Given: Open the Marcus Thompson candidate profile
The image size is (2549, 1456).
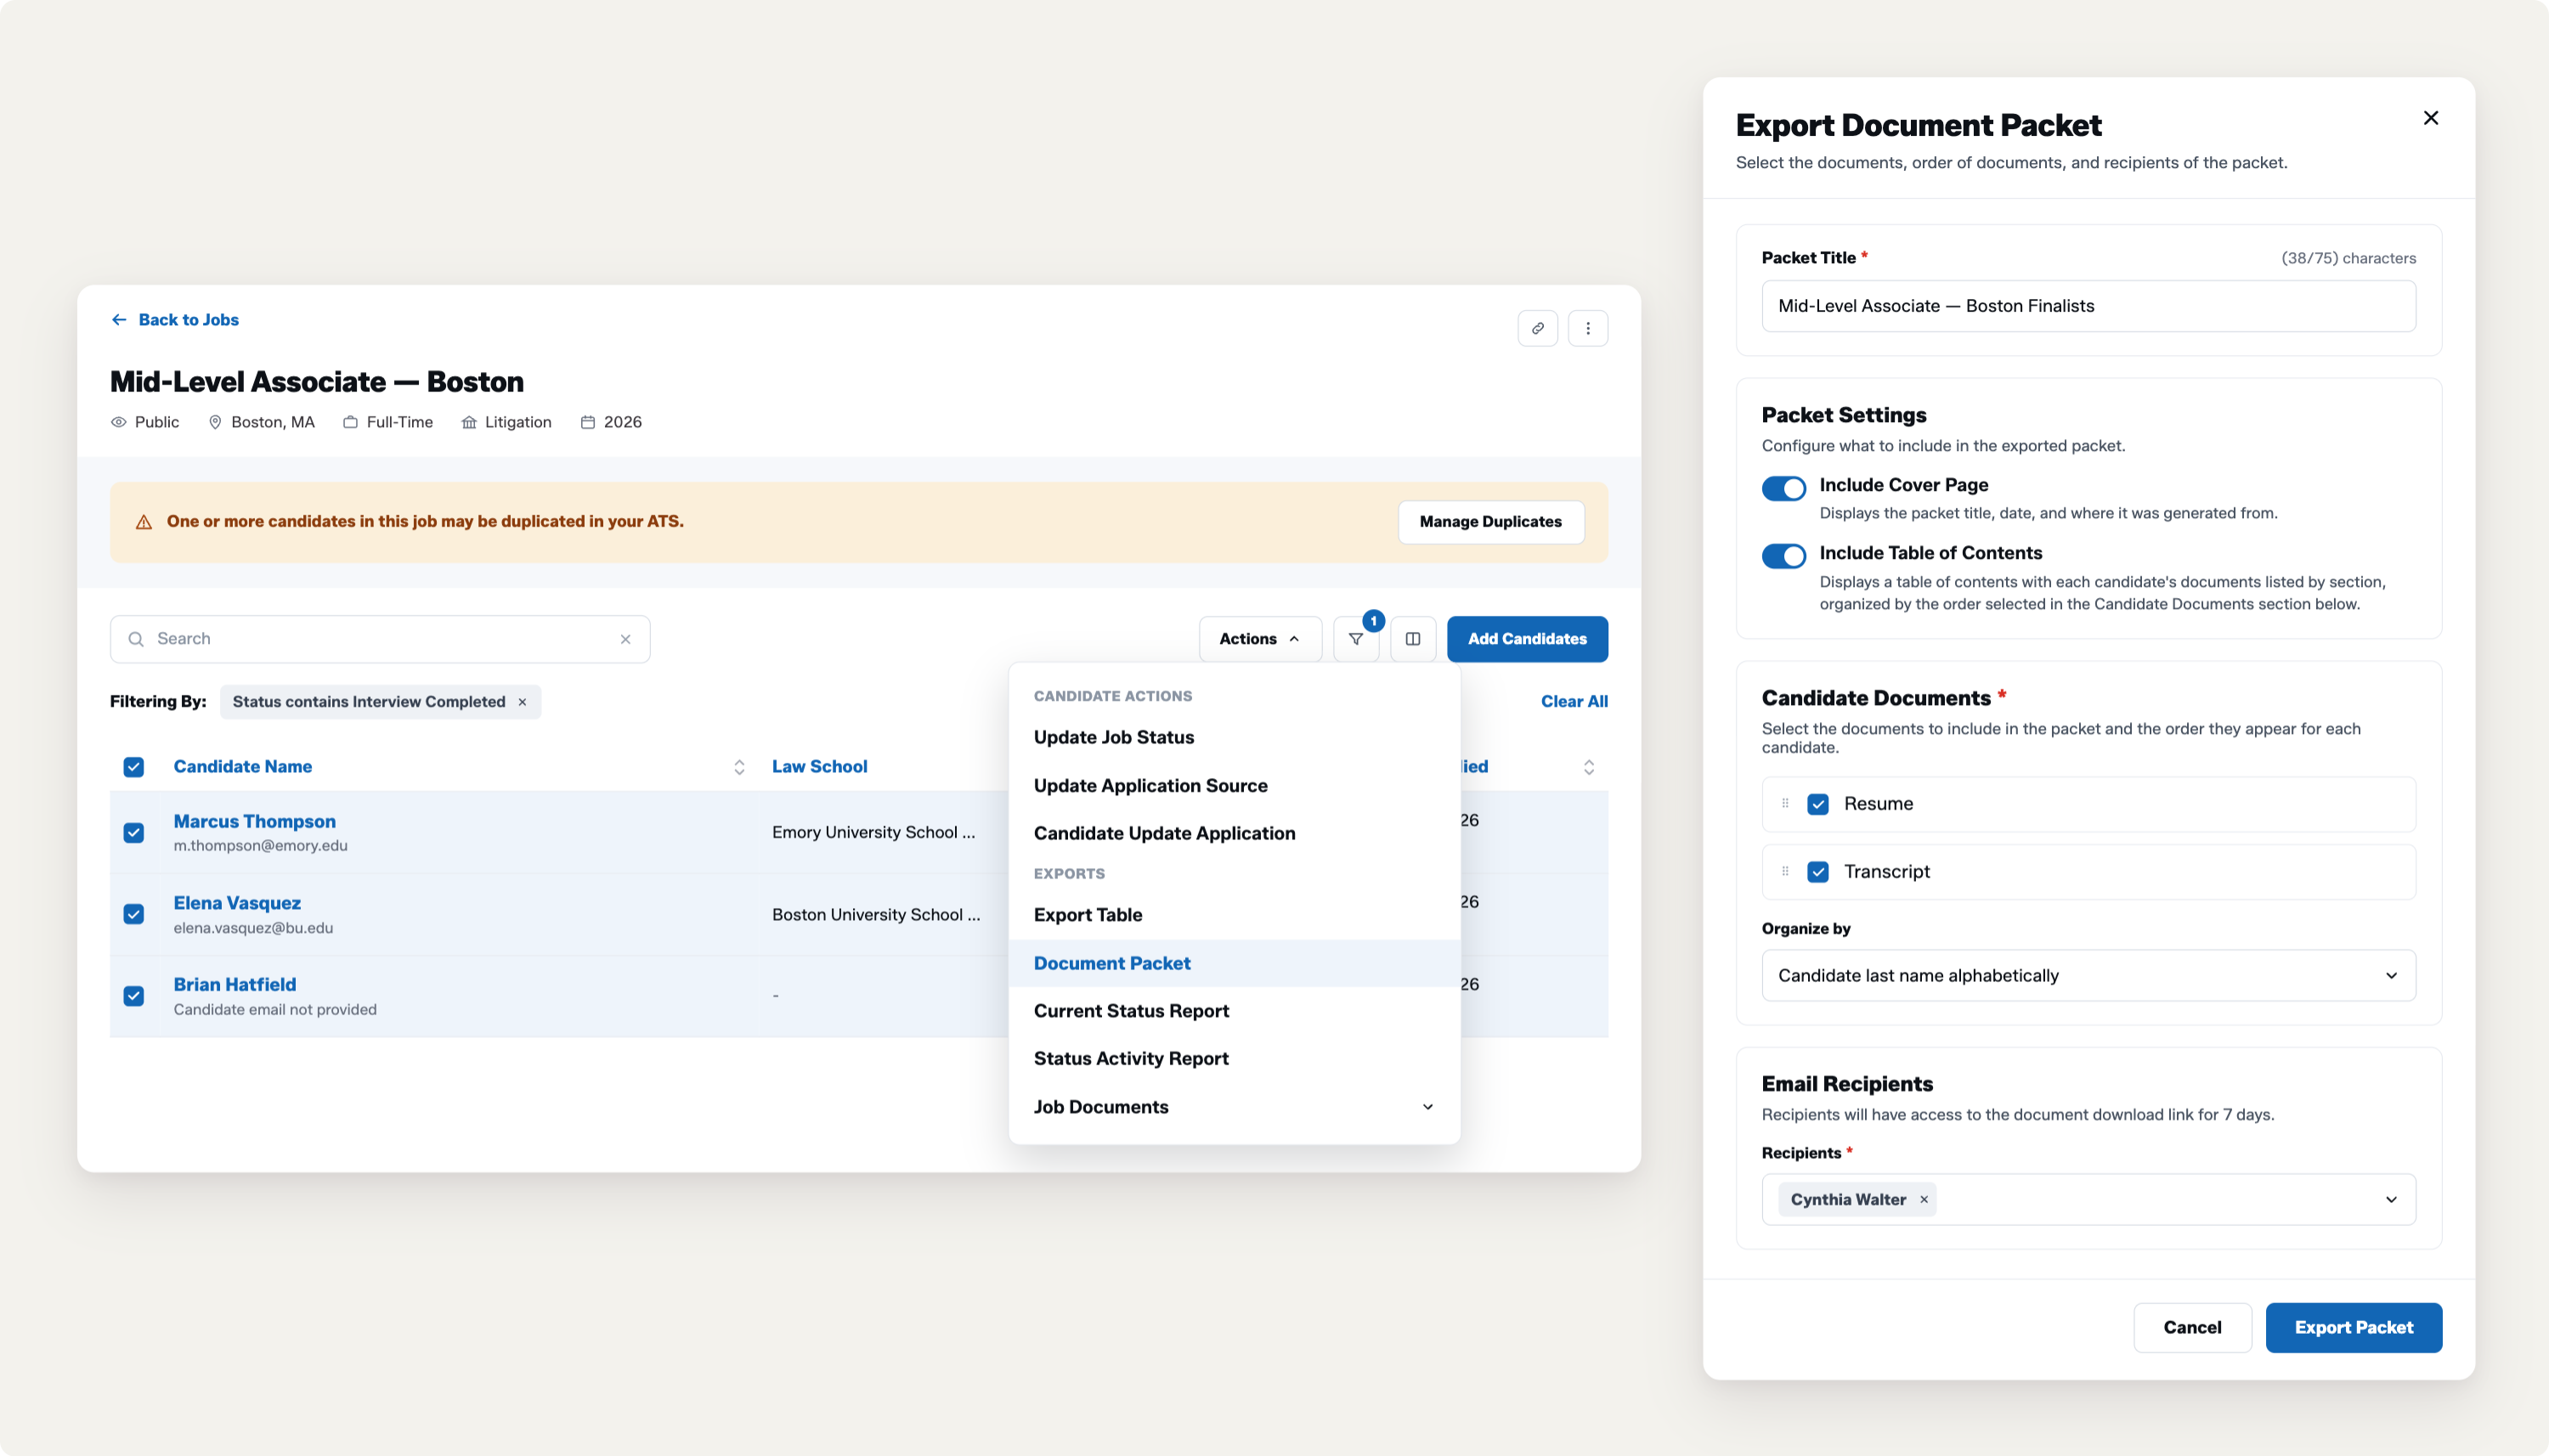Looking at the screenshot, I should coord(254,821).
